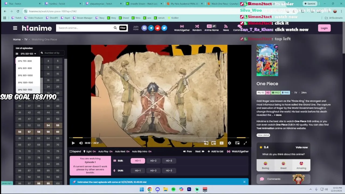Click the page vertical scrollbar

coord(343,38)
